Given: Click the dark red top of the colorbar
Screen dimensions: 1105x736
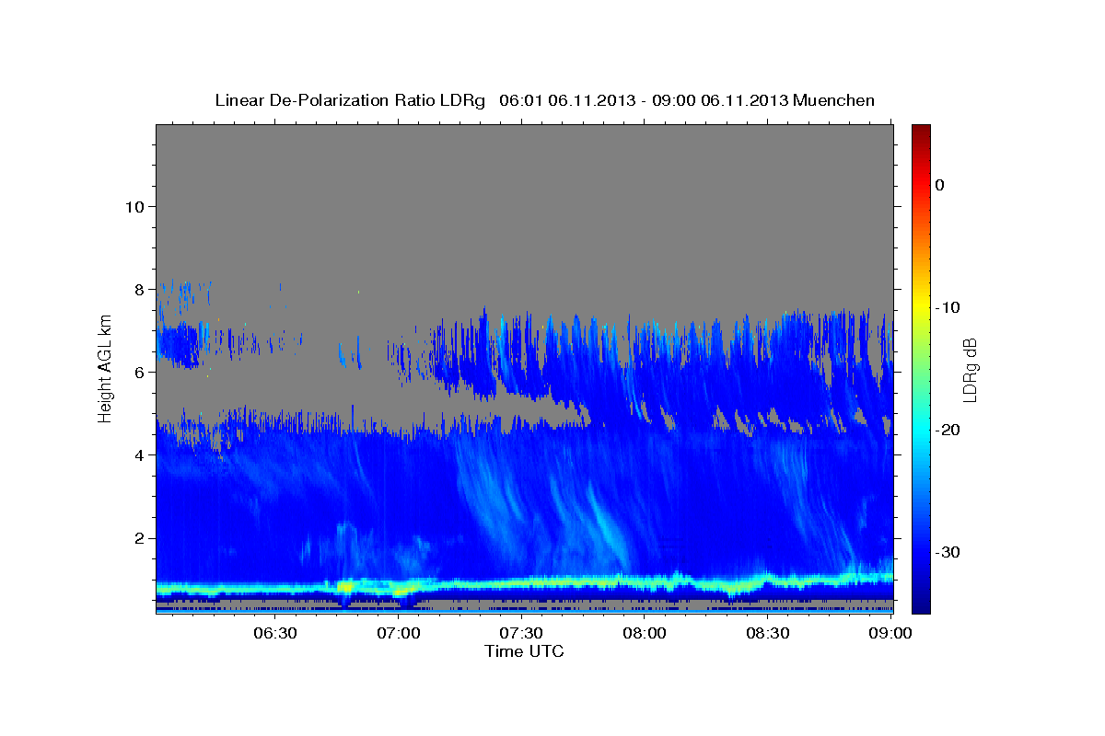Looking at the screenshot, I should coord(921,132).
